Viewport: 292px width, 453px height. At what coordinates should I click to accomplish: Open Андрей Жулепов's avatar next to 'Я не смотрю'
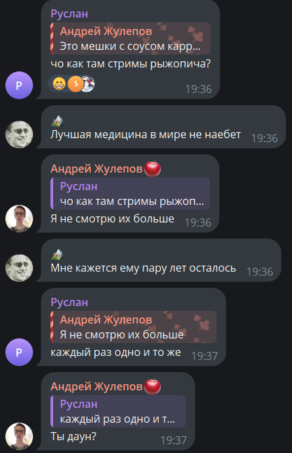coord(19,218)
